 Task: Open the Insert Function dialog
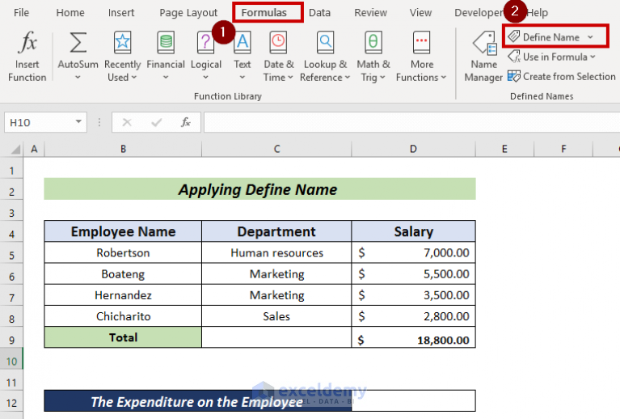pos(27,56)
